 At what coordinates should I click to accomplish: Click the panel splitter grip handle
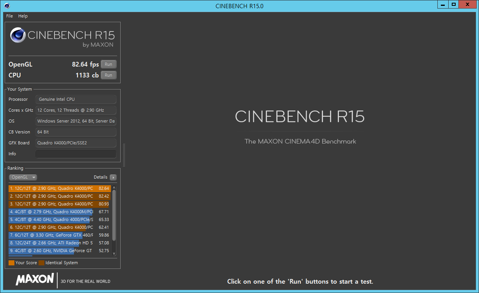click(124, 155)
